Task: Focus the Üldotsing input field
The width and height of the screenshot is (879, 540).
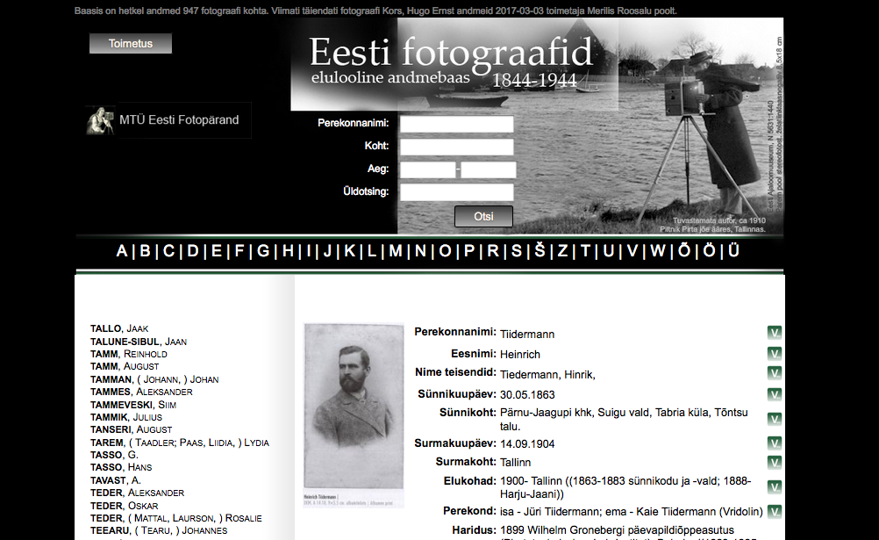Action: tap(456, 192)
